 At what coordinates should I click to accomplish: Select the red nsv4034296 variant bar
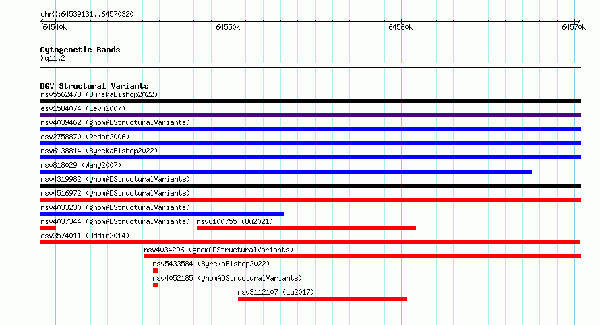363,256
